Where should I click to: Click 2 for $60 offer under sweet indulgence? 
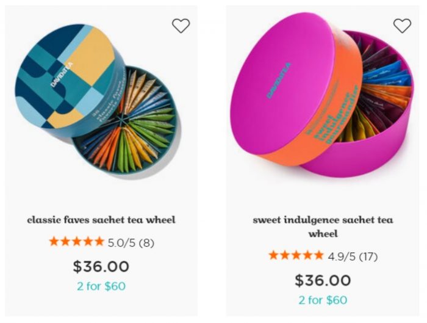click(x=323, y=300)
